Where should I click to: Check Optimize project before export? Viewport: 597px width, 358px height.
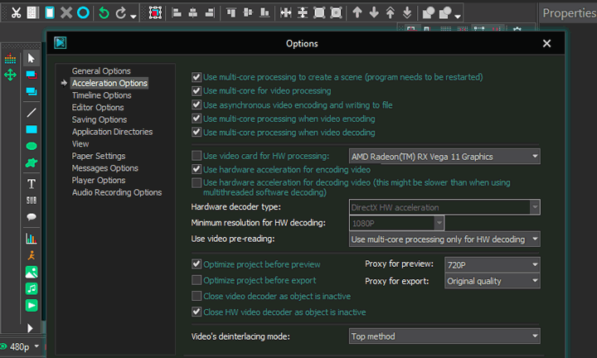(x=197, y=281)
